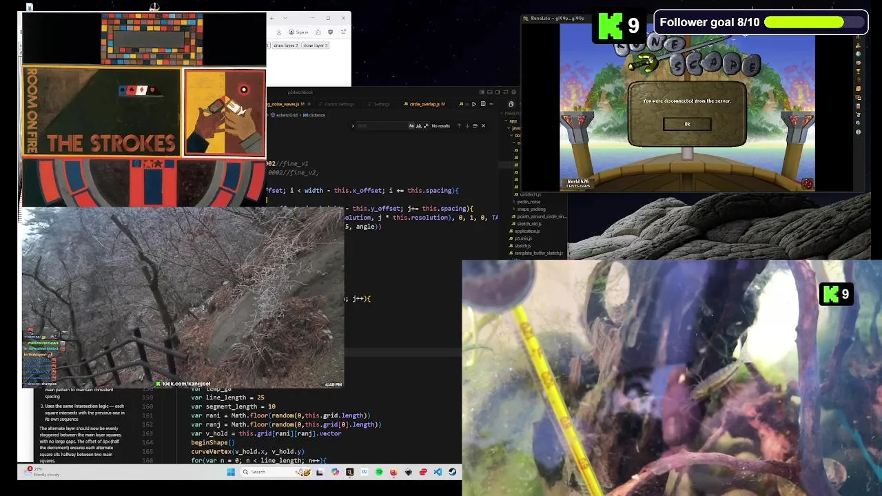Toggle Match Whole Word in find widget
The height and width of the screenshot is (496, 882).
click(419, 126)
